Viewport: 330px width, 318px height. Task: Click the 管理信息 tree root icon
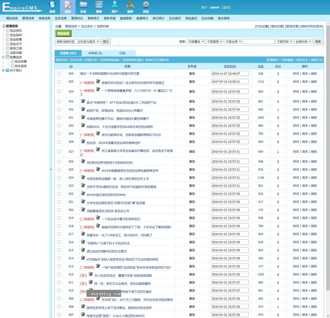coord(4,26)
